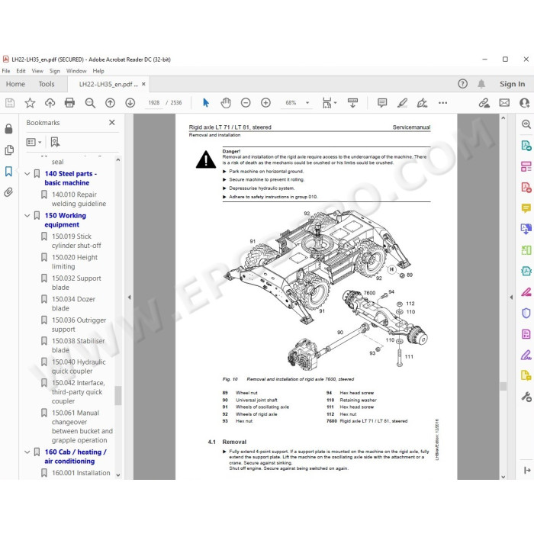Open bookmark 150.019 Stick cylinder shut-off

pos(76,241)
